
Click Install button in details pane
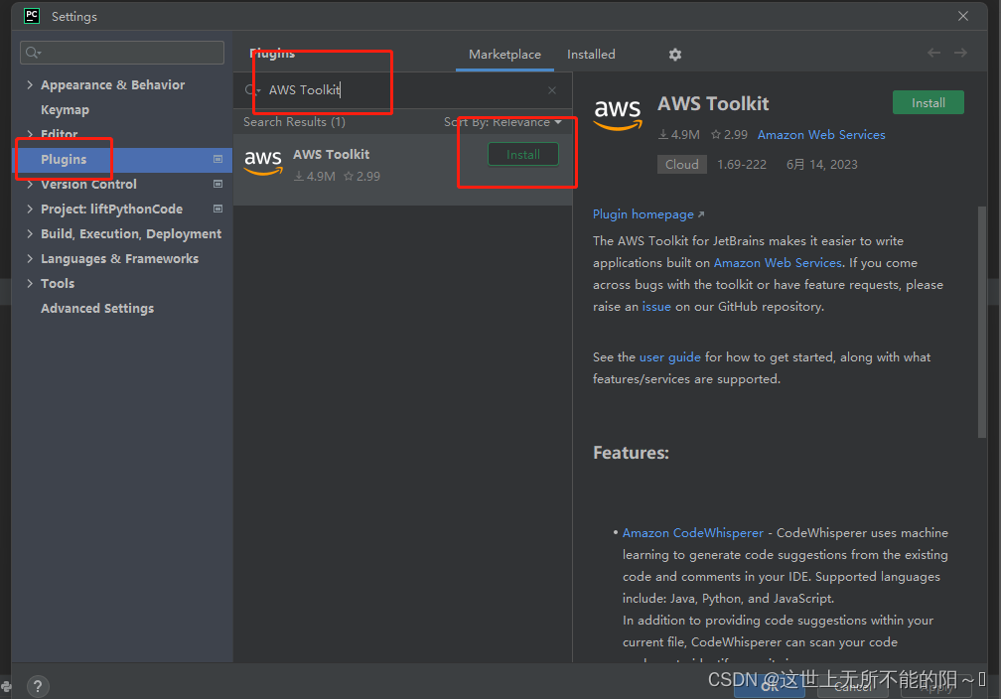click(x=928, y=103)
